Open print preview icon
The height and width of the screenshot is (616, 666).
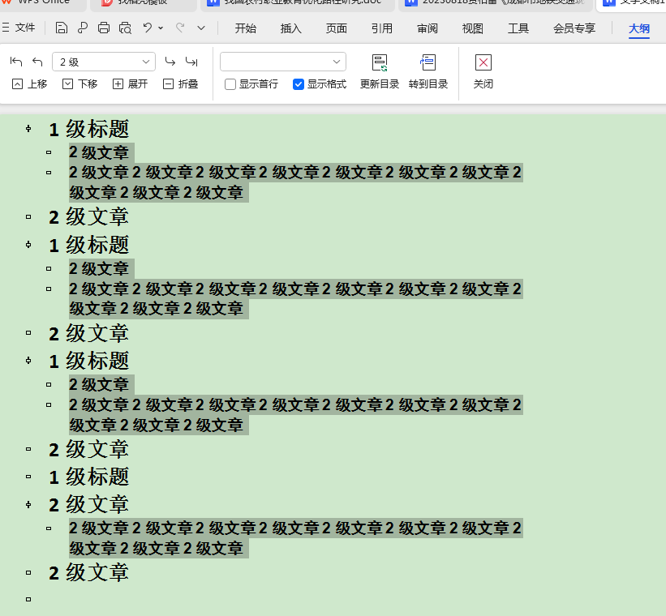pos(125,28)
